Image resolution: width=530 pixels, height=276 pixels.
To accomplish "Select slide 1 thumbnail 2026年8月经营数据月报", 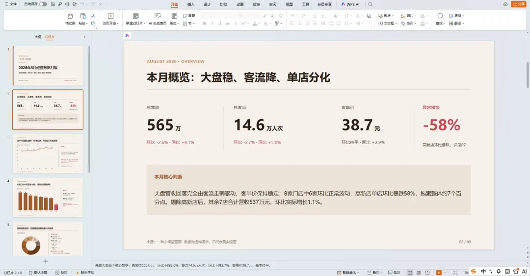I will [x=48, y=66].
